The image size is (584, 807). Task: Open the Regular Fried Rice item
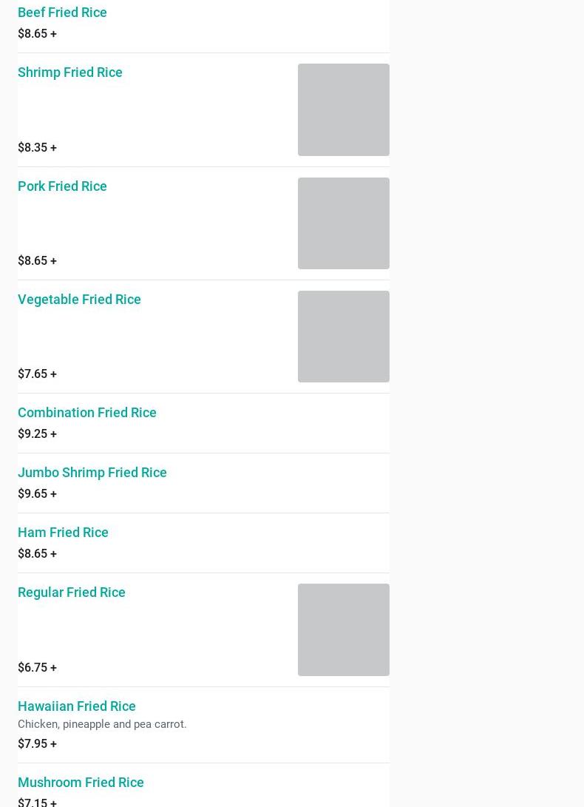pos(72,592)
